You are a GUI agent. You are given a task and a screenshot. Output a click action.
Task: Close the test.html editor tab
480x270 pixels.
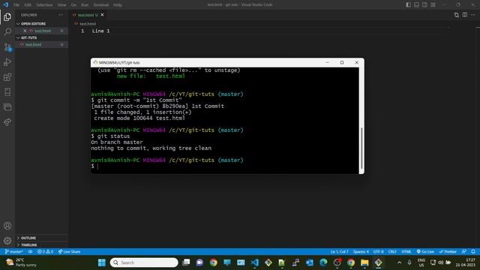tap(102, 15)
